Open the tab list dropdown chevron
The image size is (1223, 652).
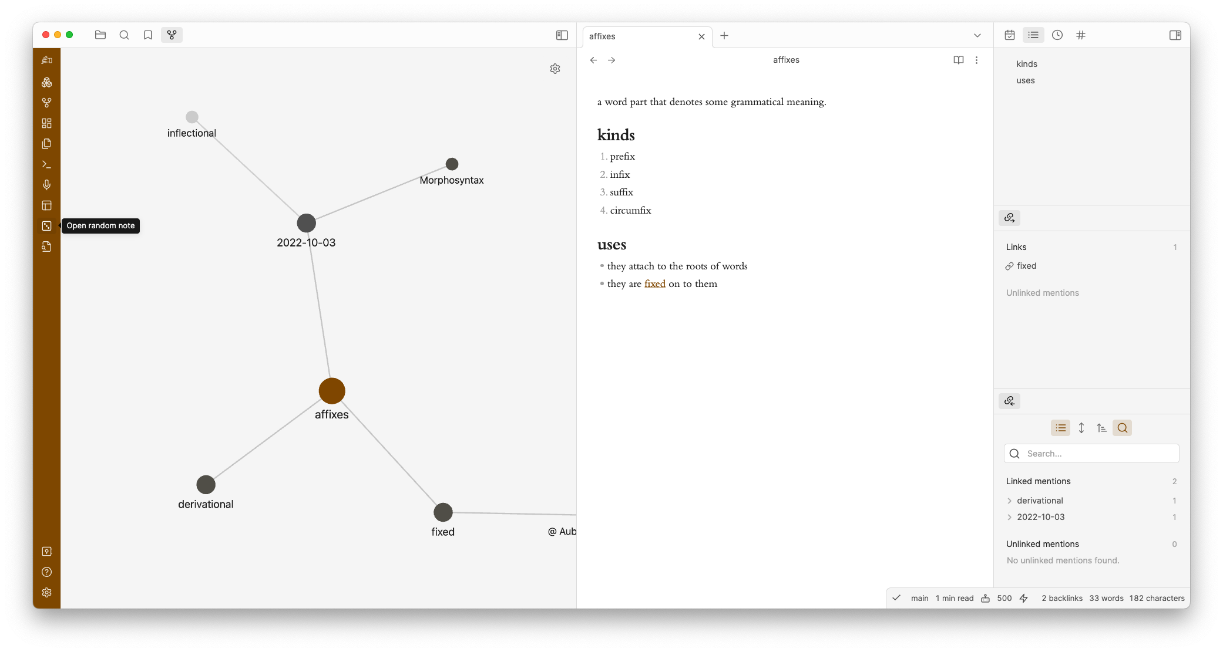click(x=977, y=36)
